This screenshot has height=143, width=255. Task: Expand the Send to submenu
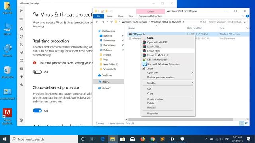pos(168,83)
